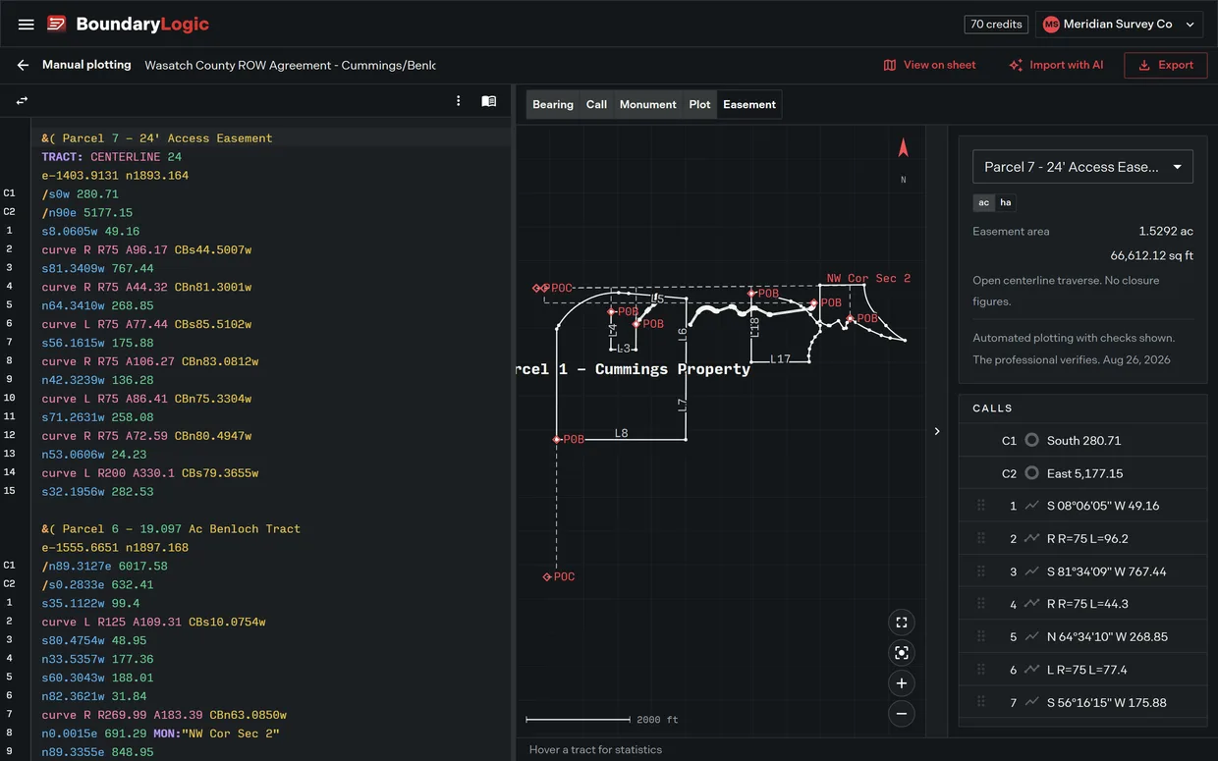The width and height of the screenshot is (1218, 761).
Task: Open the Meridian Survey Co account dropdown
Action: tap(1120, 25)
